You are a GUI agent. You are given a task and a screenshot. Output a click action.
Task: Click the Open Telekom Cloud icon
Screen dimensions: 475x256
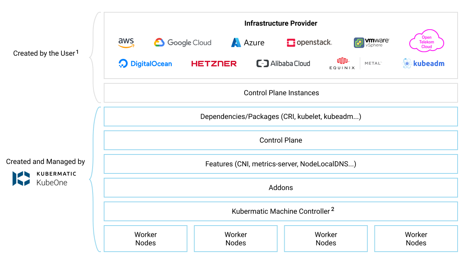pyautogui.click(x=426, y=40)
